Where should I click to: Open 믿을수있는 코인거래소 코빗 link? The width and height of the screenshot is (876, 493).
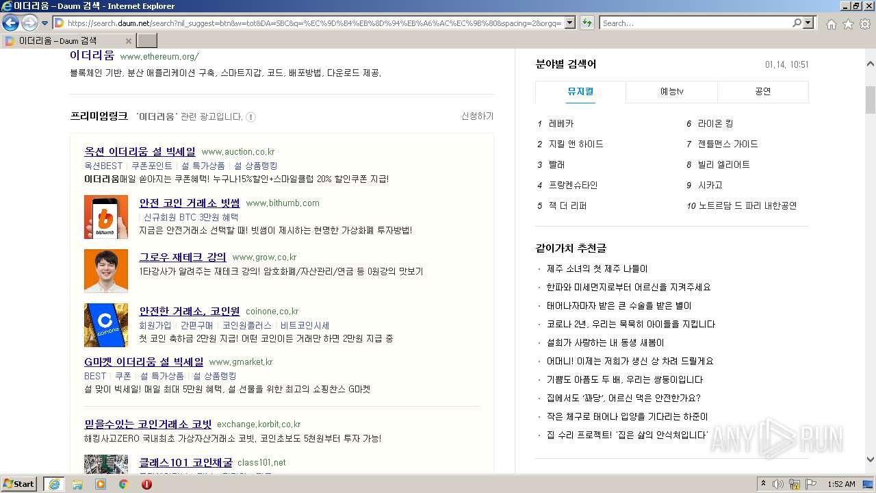coord(148,424)
